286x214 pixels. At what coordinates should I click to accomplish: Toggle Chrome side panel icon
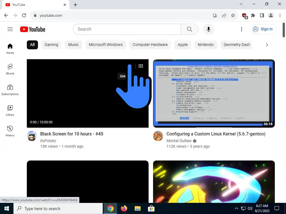pos(262,16)
